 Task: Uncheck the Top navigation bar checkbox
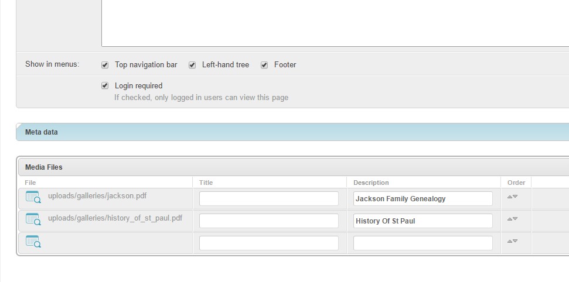pyautogui.click(x=105, y=65)
